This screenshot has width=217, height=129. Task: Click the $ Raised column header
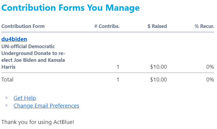pyautogui.click(x=157, y=26)
